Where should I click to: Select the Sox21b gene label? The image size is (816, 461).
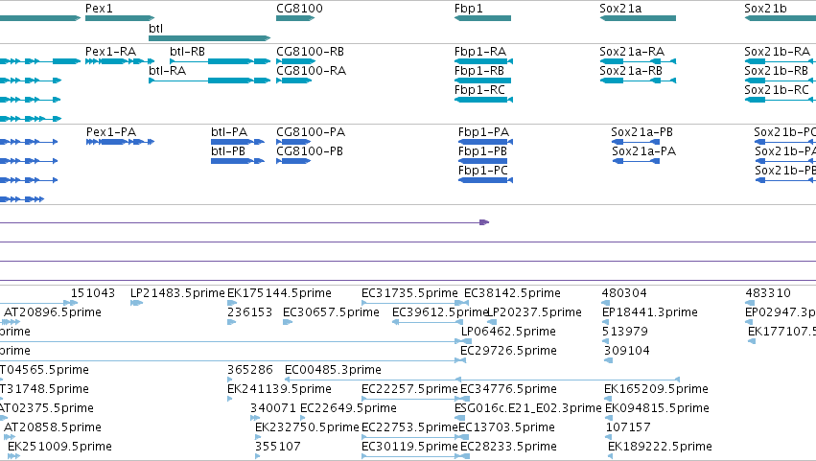click(765, 9)
